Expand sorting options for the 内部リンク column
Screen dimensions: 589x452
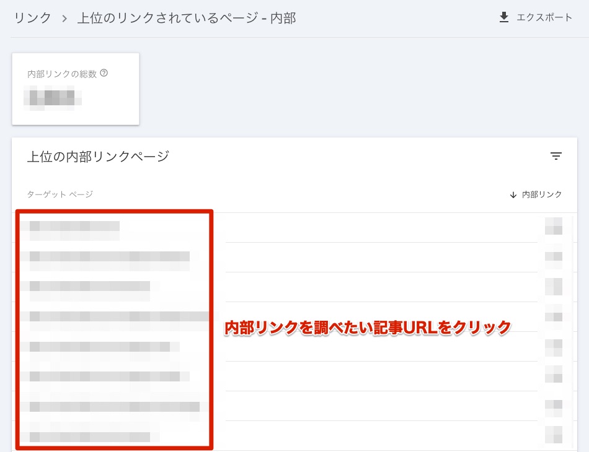pos(542,194)
